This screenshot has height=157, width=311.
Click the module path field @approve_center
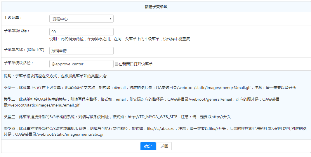click(81, 64)
